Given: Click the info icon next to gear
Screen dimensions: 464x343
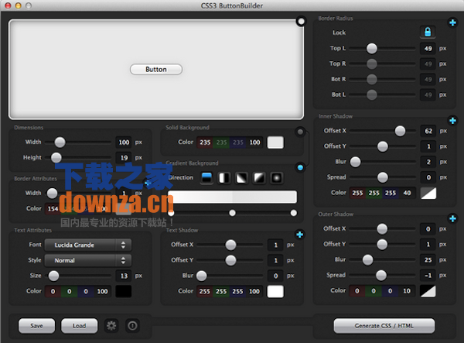Looking at the screenshot, I should pyautogui.click(x=132, y=326).
